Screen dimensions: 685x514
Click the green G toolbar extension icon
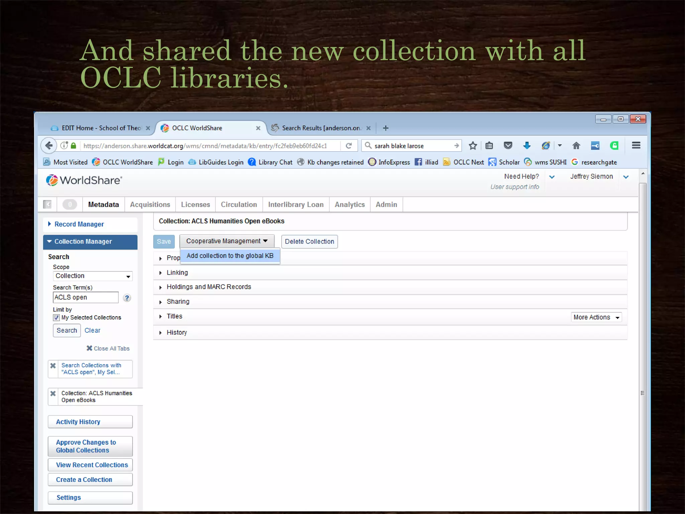coord(614,146)
